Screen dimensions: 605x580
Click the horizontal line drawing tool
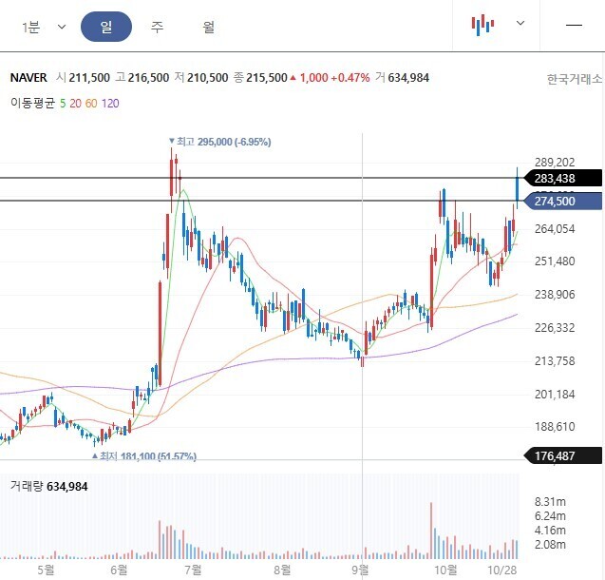point(574,25)
